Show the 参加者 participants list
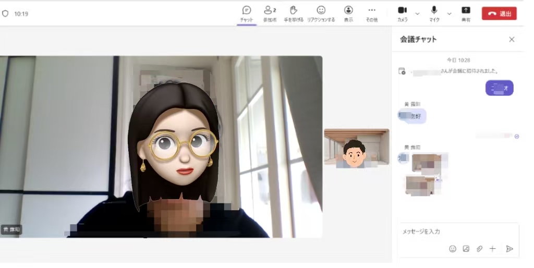Viewport: 534px width, 268px height. 270,13
